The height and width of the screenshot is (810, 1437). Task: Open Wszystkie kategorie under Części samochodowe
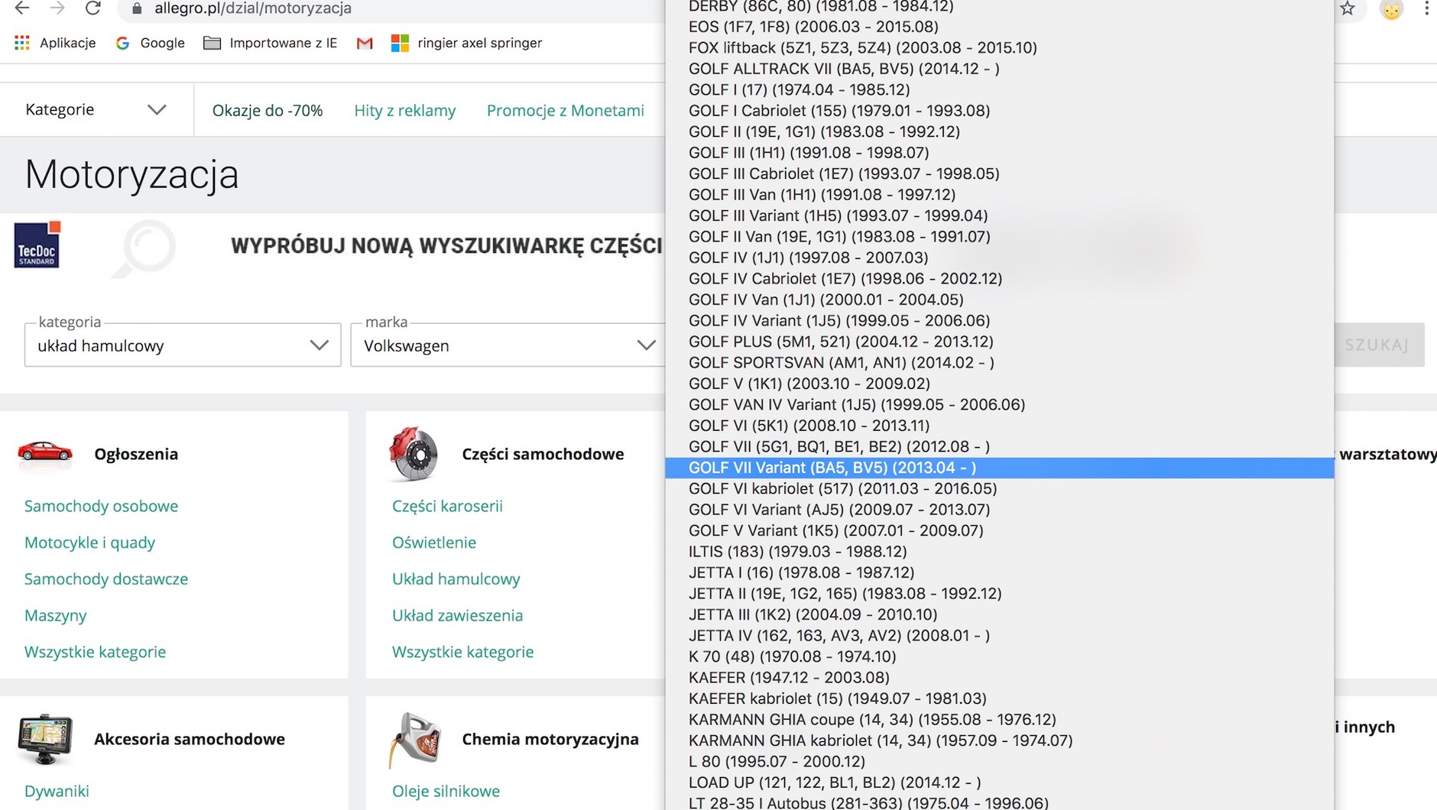pos(462,652)
